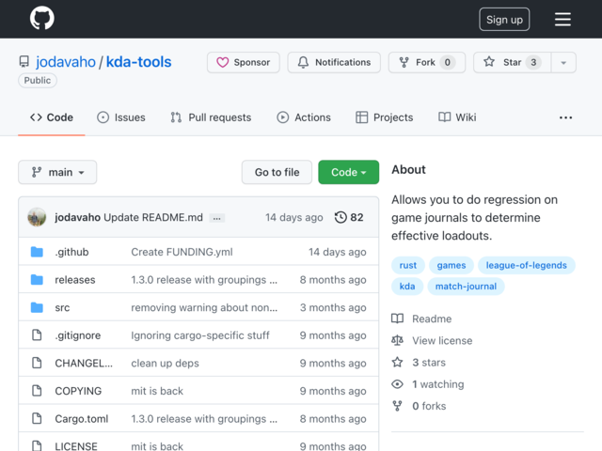Open the 1 watching link
Image resolution: width=602 pixels, height=451 pixels.
pos(438,384)
